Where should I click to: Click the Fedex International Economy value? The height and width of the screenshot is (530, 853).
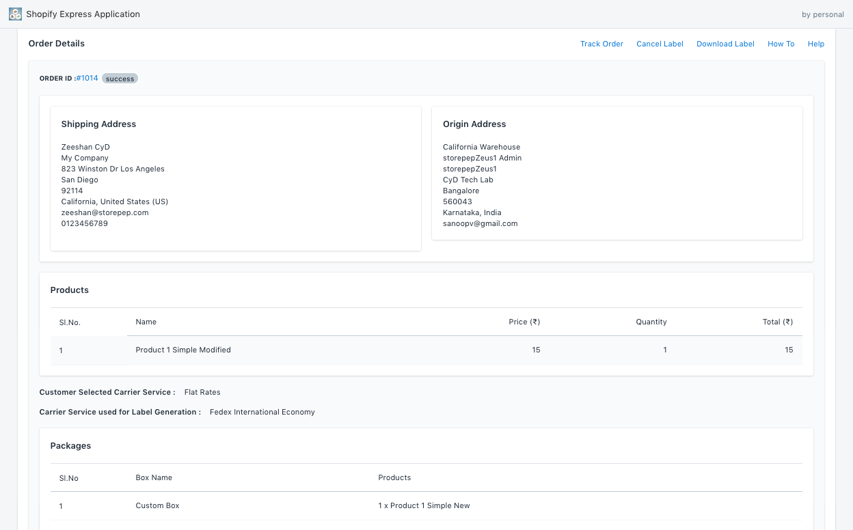262,412
